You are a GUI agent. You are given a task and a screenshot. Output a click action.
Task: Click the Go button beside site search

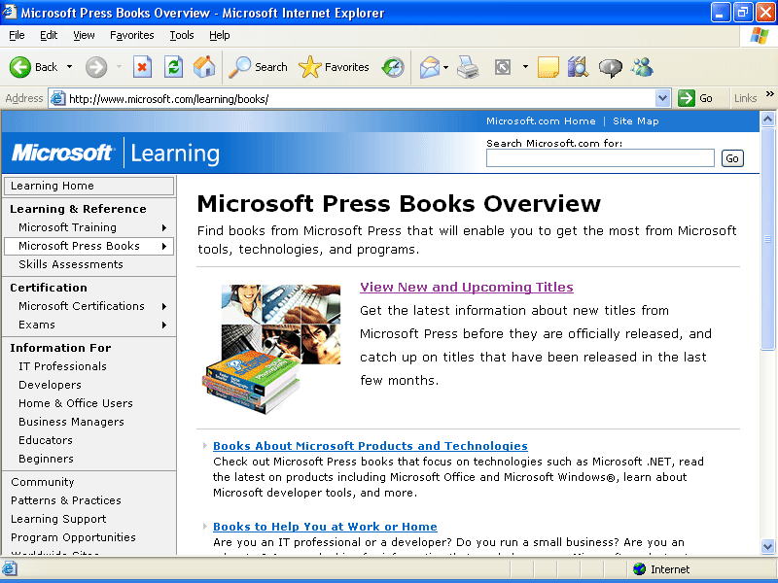pyautogui.click(x=732, y=158)
